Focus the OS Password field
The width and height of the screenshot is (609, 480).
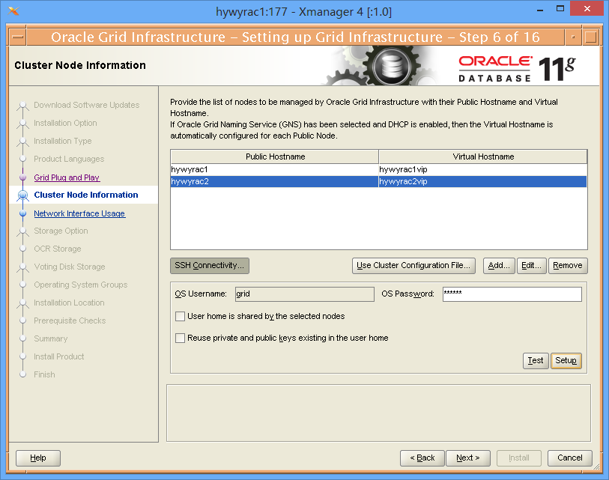click(x=512, y=294)
